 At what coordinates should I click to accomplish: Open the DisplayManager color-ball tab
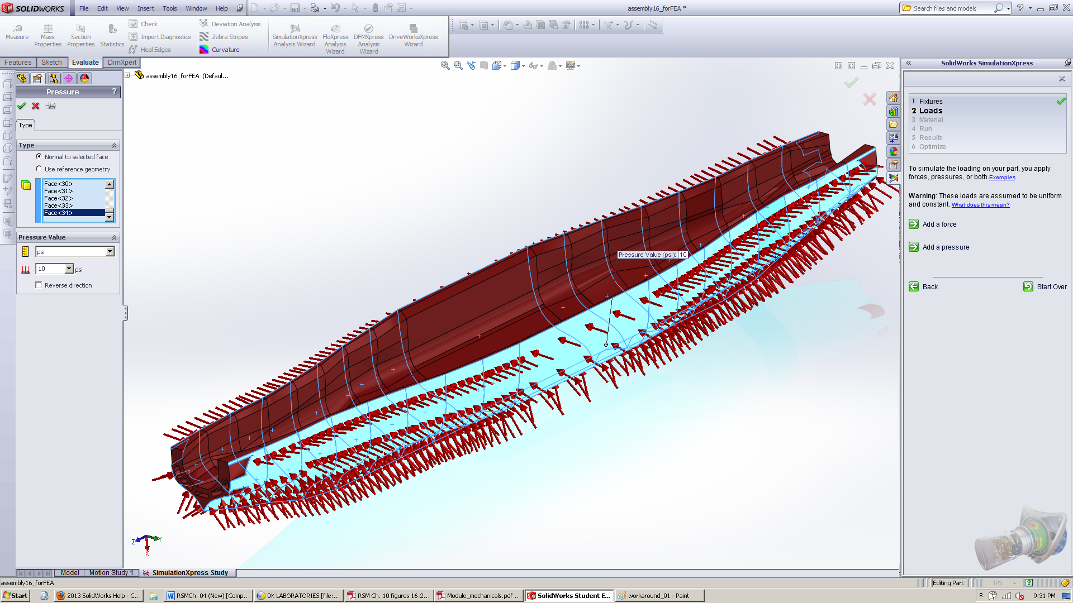(x=84, y=78)
